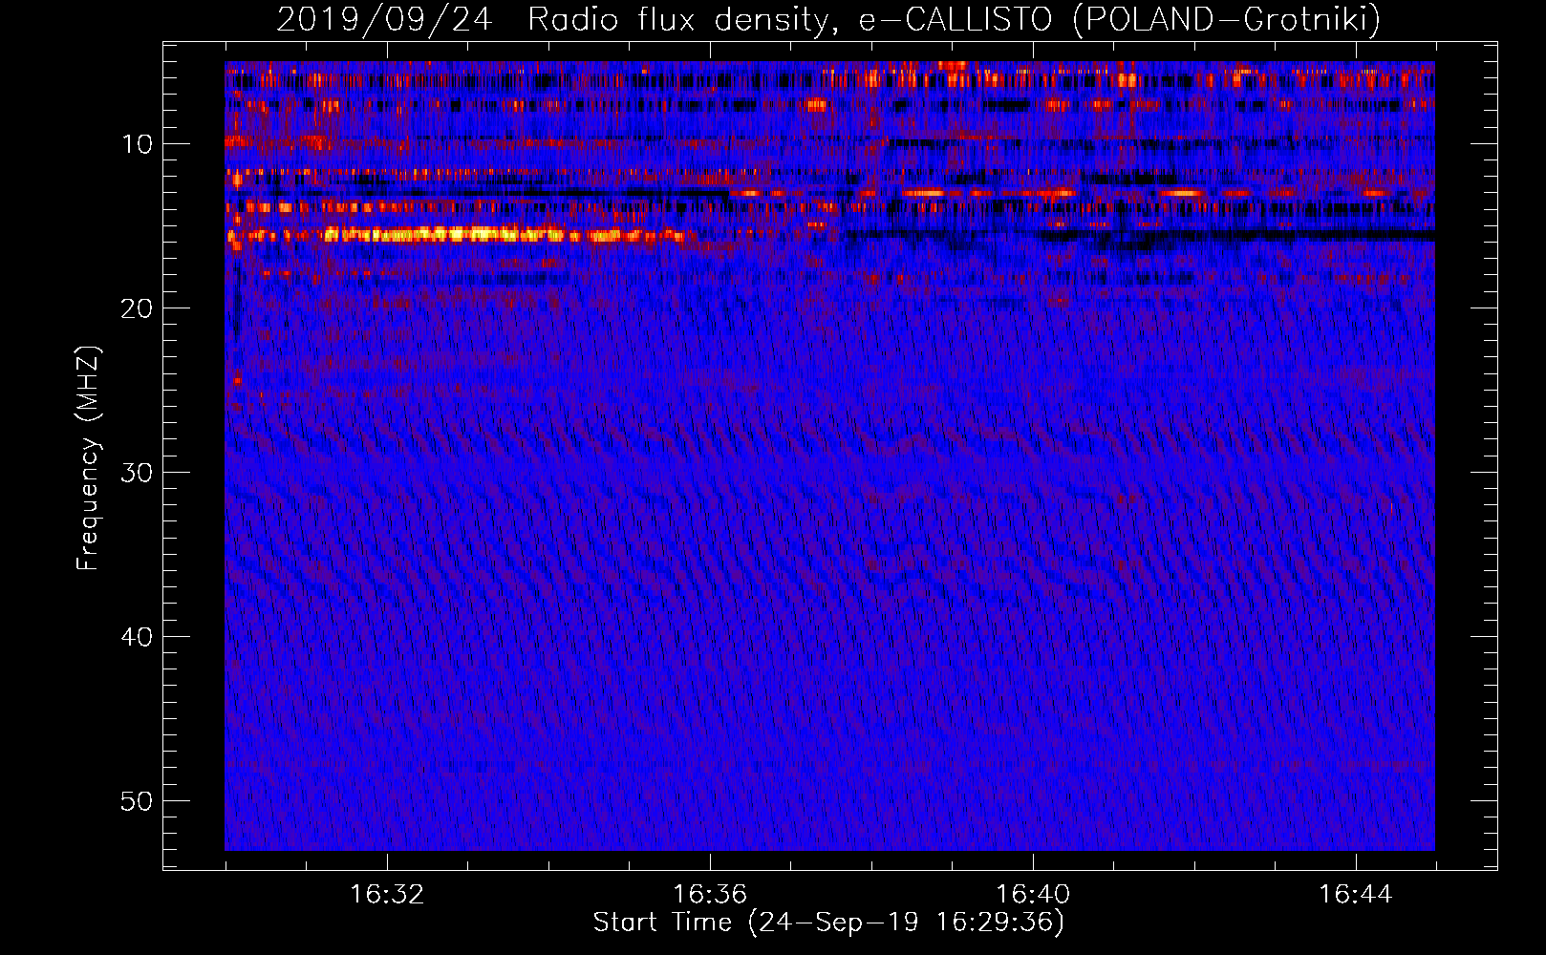This screenshot has height=955, width=1546.
Task: Click the 30 MHz frequency tick label
Action: coord(138,473)
